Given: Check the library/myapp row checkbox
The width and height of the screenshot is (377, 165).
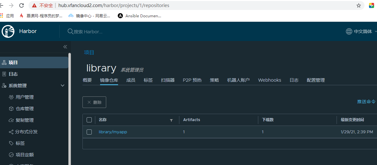Looking at the screenshot, I should (x=89, y=132).
